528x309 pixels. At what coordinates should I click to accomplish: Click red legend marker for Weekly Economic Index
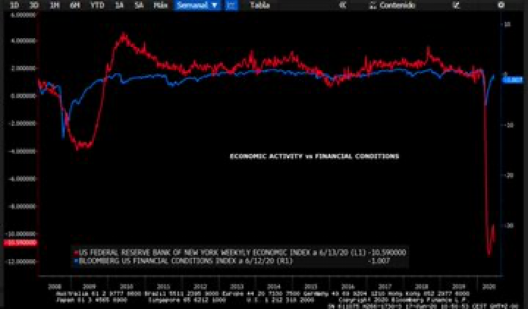(x=76, y=251)
